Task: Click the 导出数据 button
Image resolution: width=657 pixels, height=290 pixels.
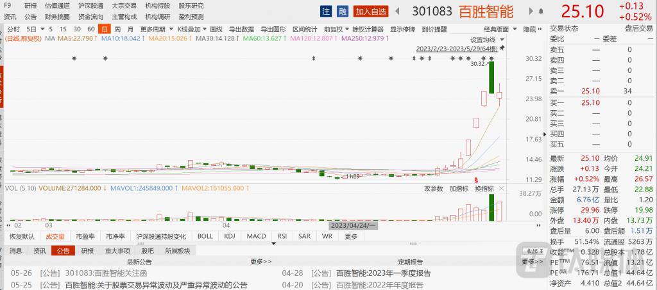Action: (x=241, y=29)
